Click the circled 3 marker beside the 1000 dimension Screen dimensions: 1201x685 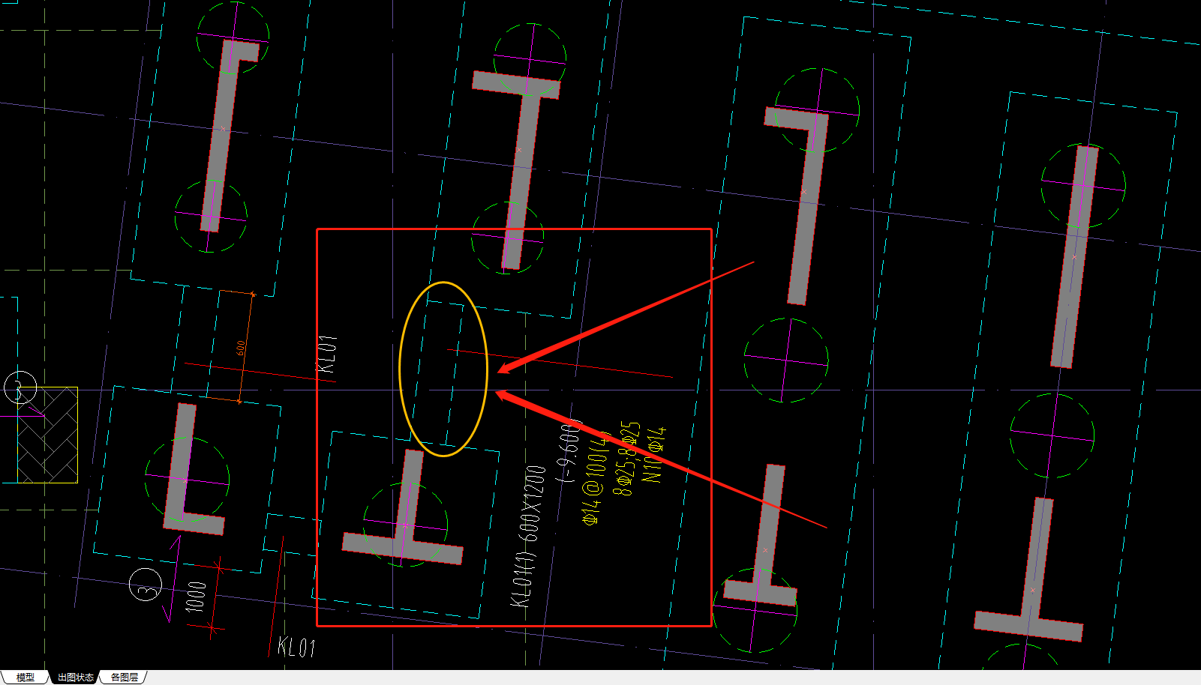point(145,585)
